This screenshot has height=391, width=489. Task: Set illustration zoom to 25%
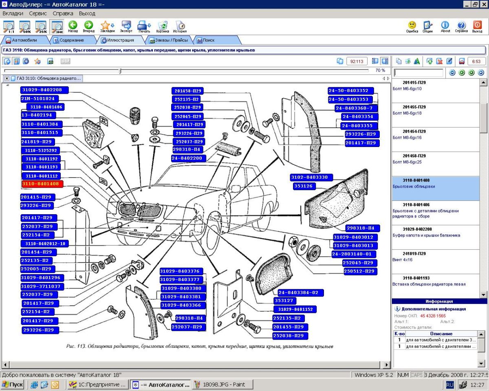(x=41, y=26)
